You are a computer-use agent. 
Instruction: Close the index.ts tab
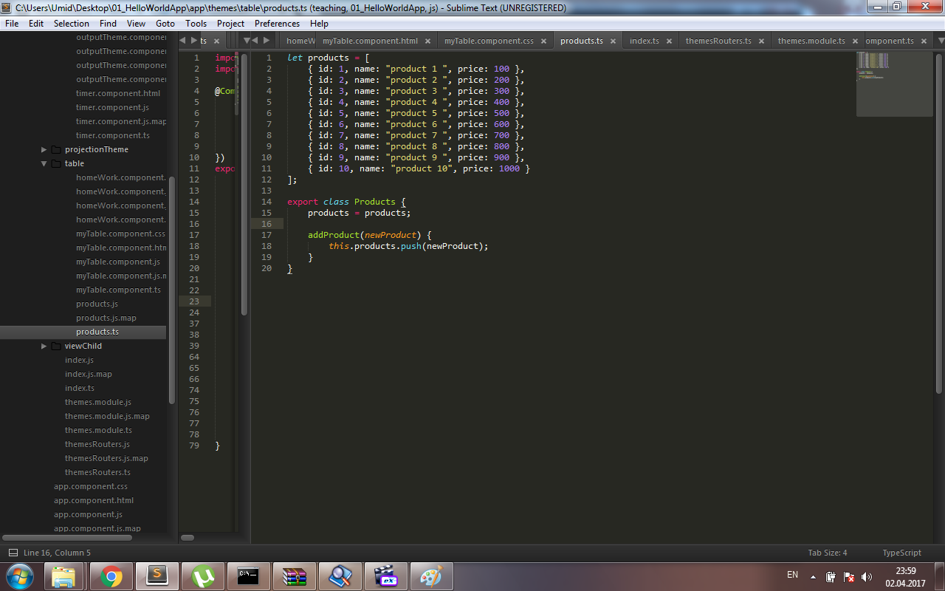(x=669, y=41)
